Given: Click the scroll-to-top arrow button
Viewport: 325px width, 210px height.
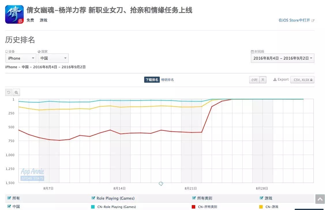Looking at the screenshot, I should (x=320, y=199).
